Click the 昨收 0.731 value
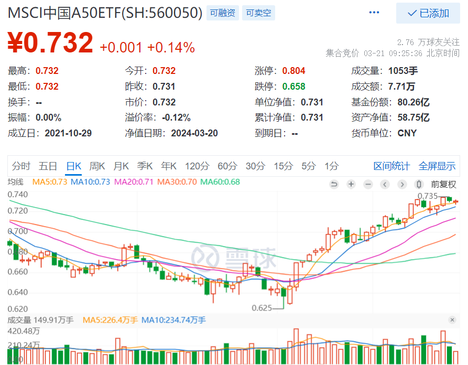Image resolution: width=468 pixels, height=365 pixels. (164, 87)
